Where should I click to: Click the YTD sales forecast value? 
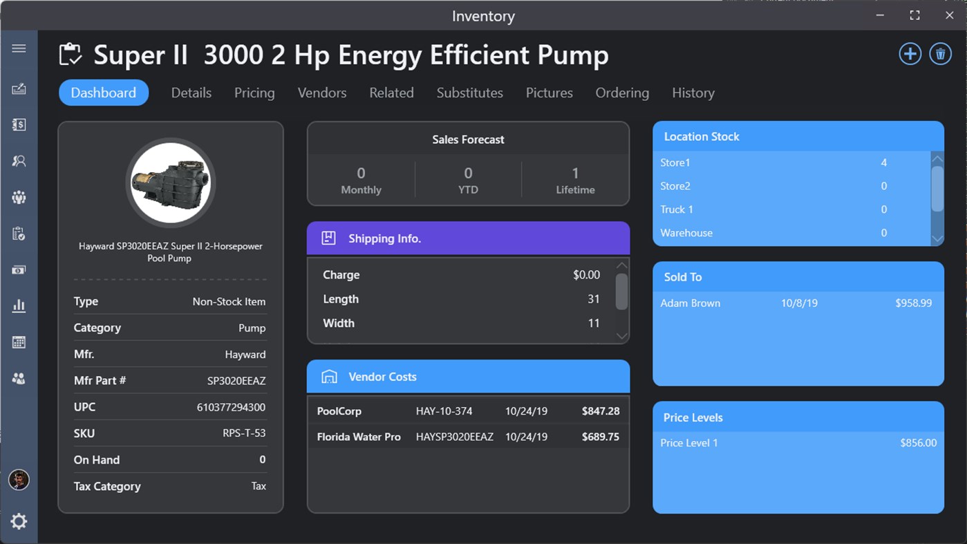click(468, 173)
